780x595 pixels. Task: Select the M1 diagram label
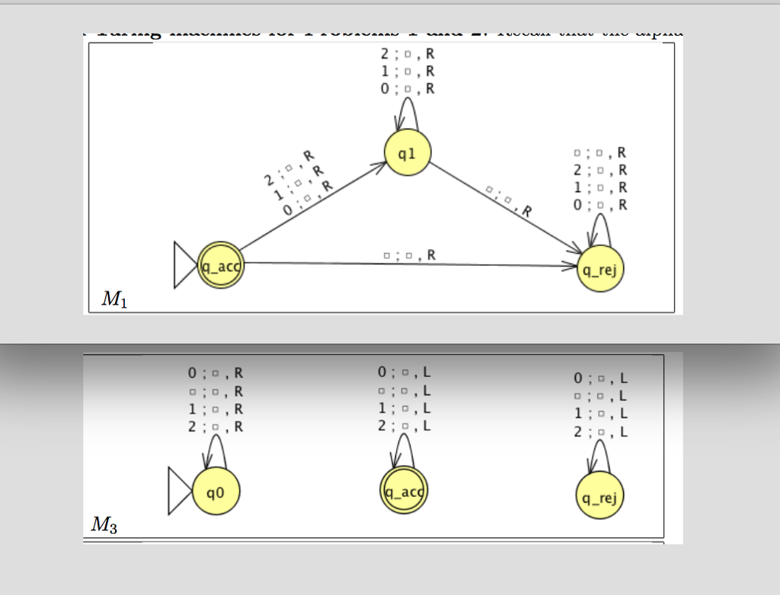(114, 299)
